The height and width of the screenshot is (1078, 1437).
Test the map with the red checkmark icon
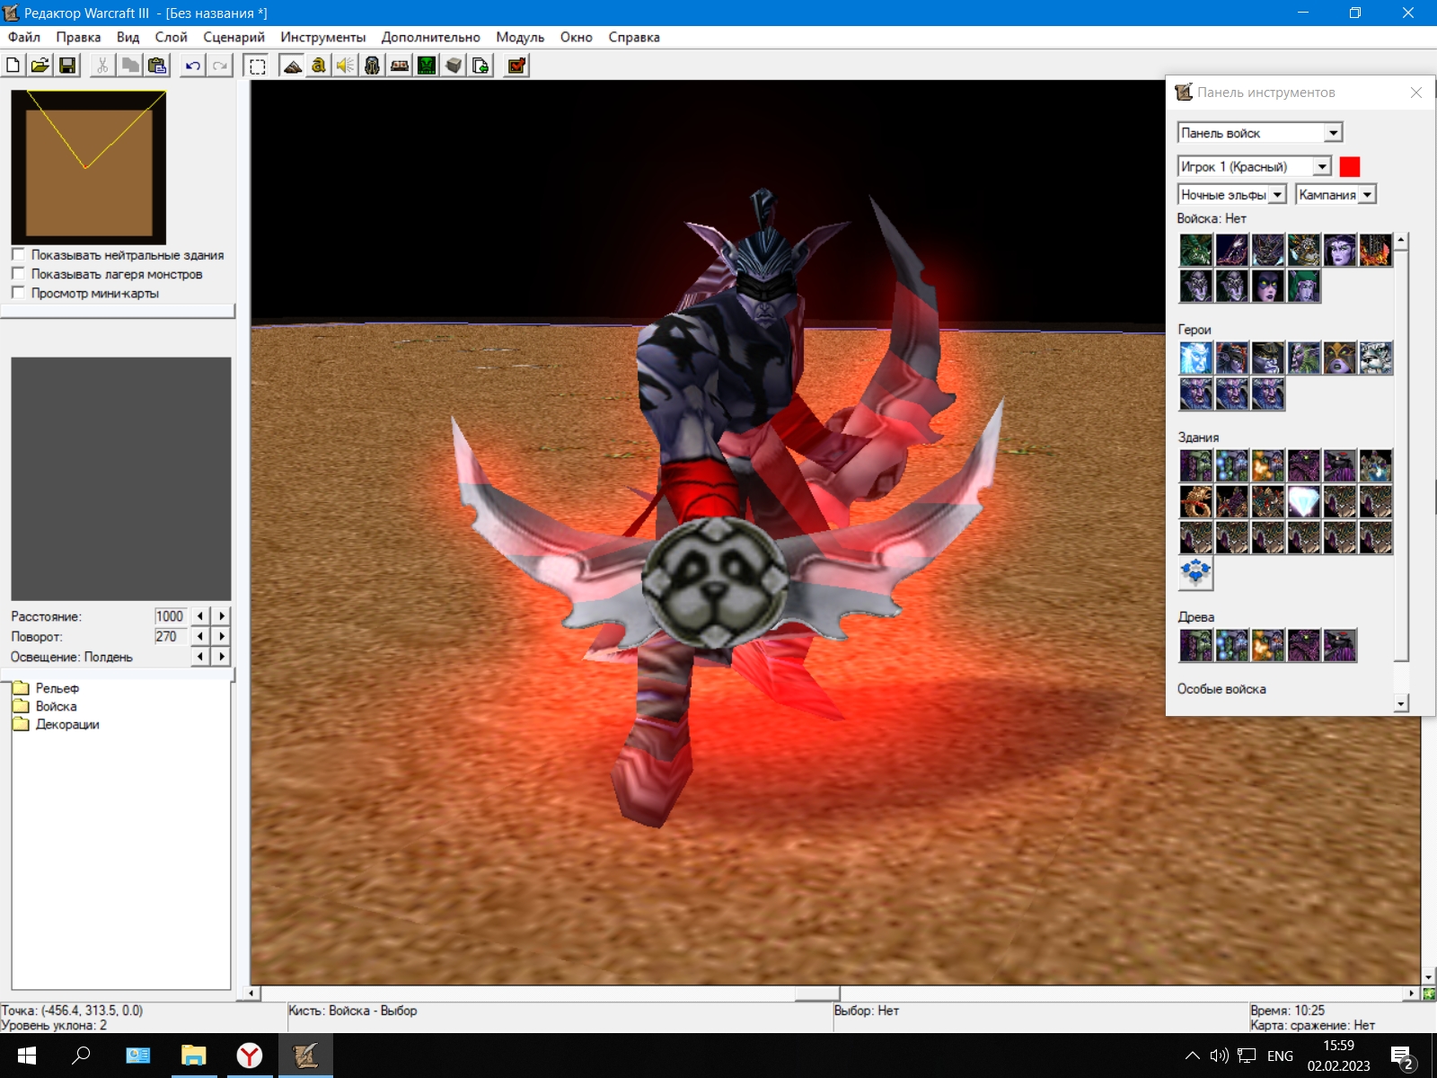coord(516,66)
